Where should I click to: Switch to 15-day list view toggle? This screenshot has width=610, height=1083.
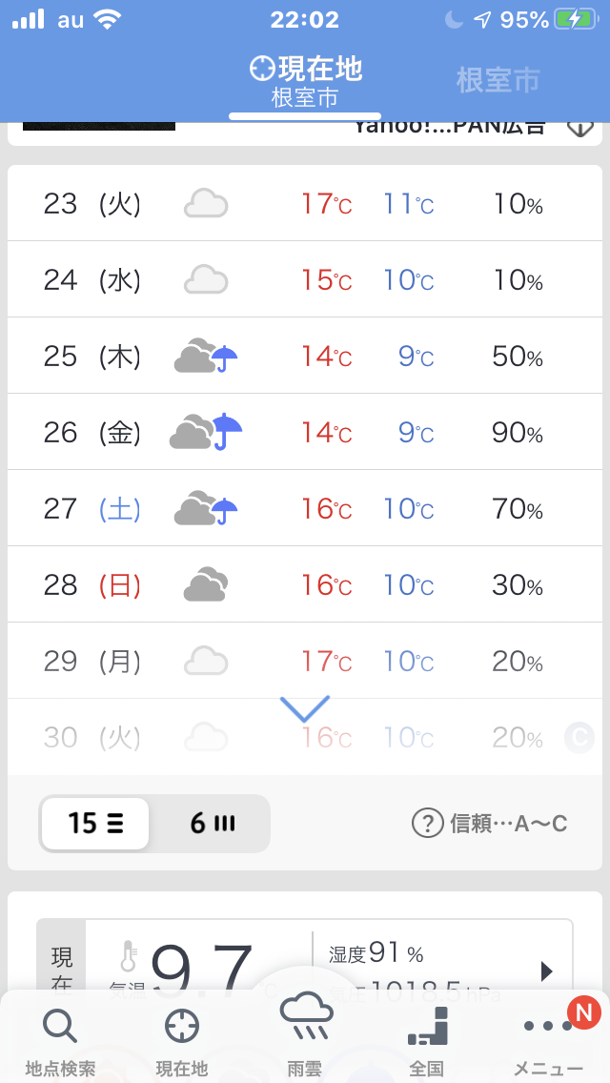[95, 823]
